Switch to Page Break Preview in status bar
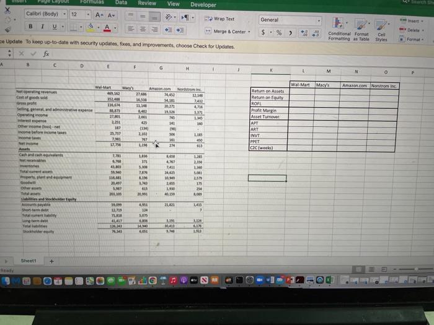 pos(384,269)
